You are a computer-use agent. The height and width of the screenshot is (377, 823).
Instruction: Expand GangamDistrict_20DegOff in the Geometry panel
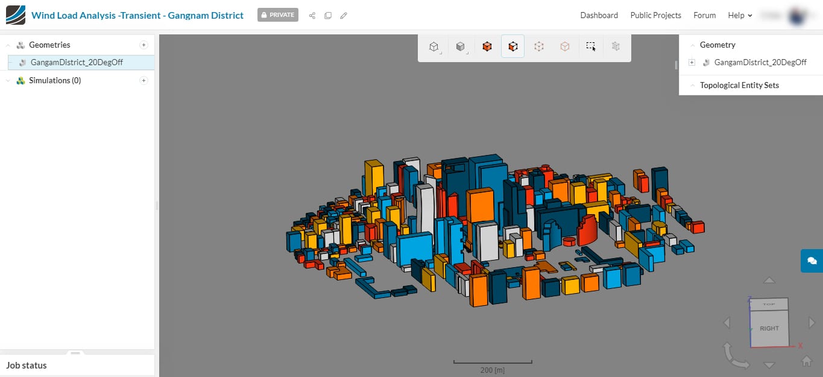692,62
